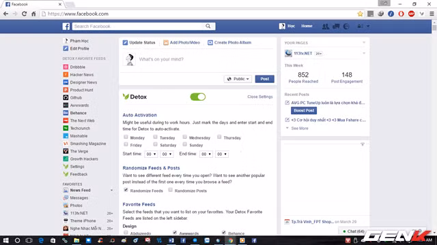Open the Hacker News feed icon
Image resolution: width=437 pixels, height=245 pixels.
pos(66,74)
